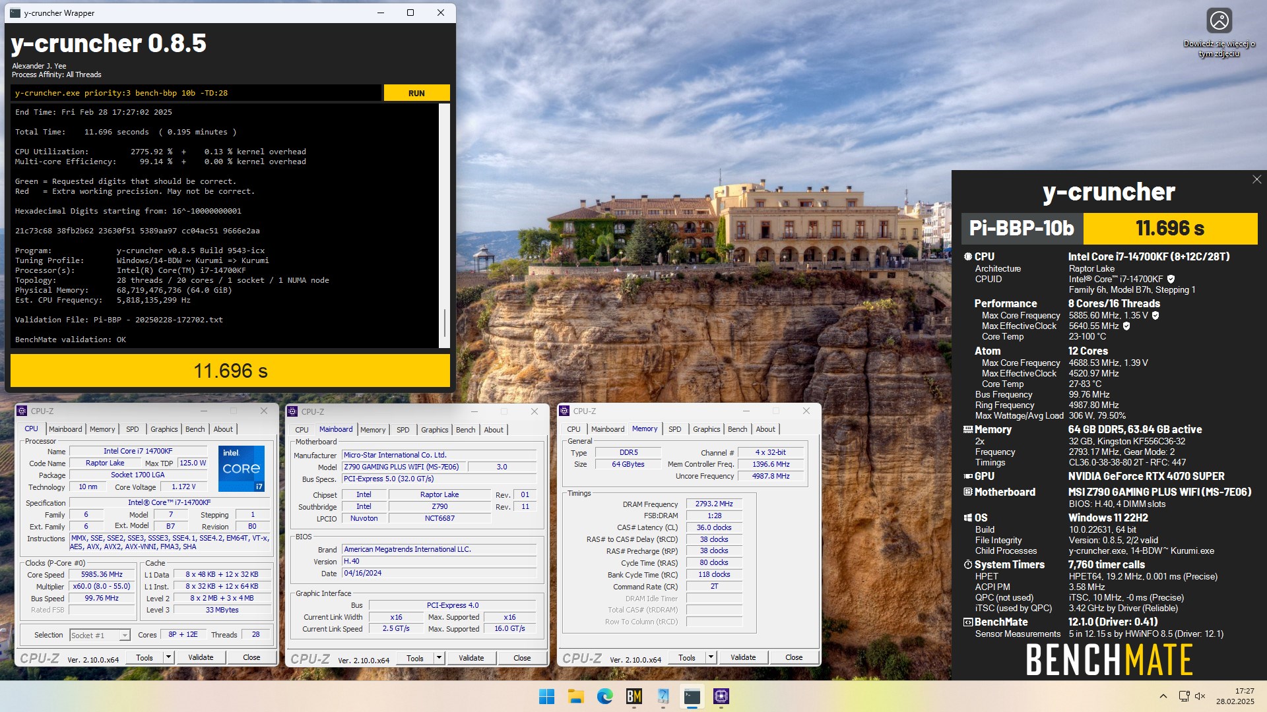Click the Validation File line in y-cruncher output
The image size is (1267, 712).
(119, 320)
